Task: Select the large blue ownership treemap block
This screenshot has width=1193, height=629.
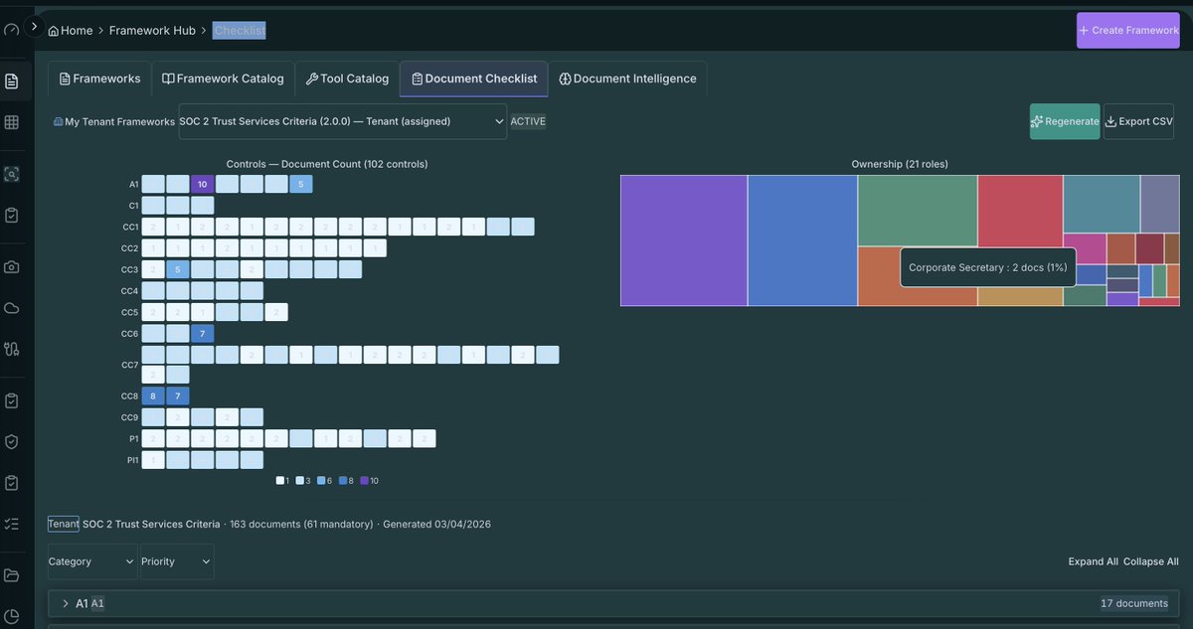Action: click(x=802, y=240)
